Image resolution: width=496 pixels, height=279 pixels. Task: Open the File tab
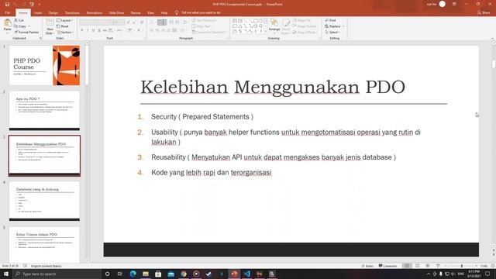click(x=8, y=12)
